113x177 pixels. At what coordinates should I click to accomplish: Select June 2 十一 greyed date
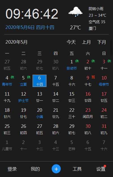(23, 145)
